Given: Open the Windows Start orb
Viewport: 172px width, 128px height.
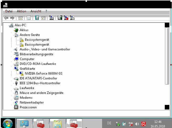Looking at the screenshot, I should 8,124.
